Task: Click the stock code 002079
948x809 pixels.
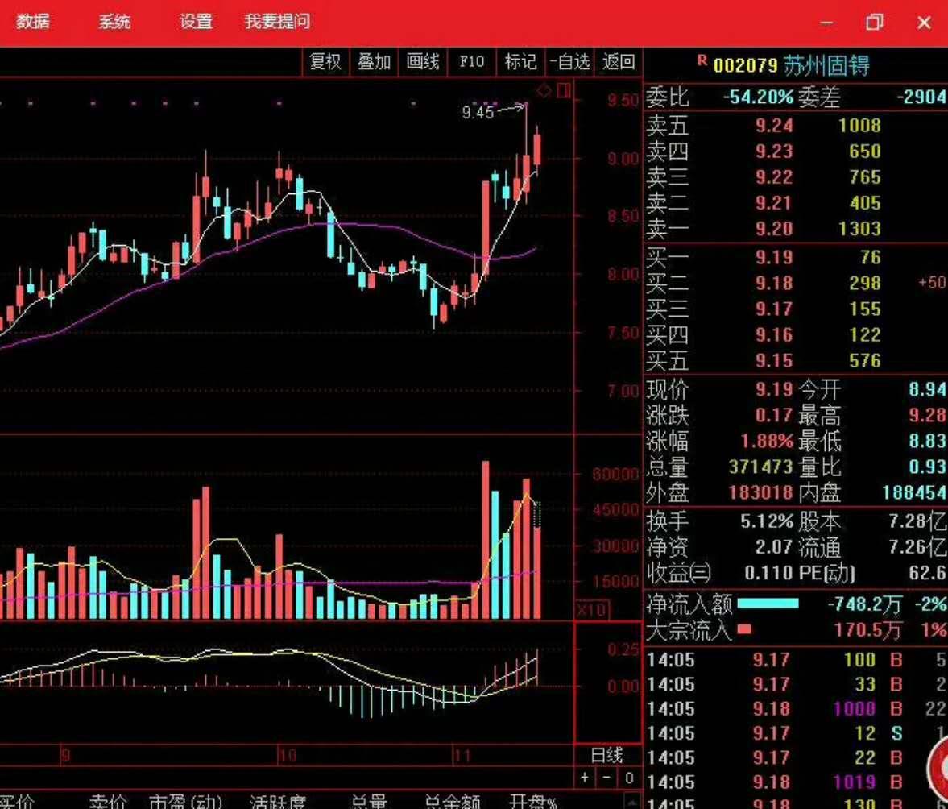Action: 745,65
